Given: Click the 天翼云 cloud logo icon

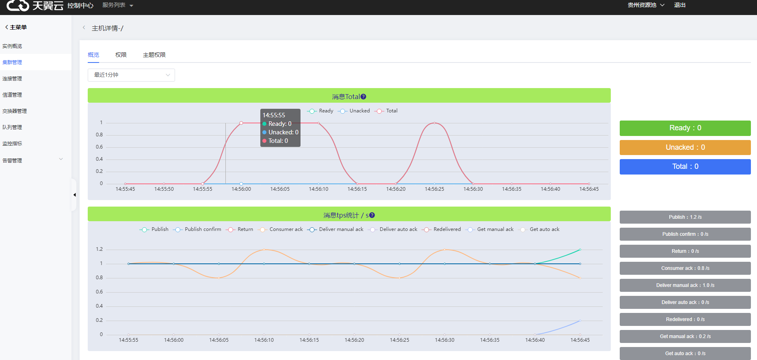Looking at the screenshot, I should point(18,5).
